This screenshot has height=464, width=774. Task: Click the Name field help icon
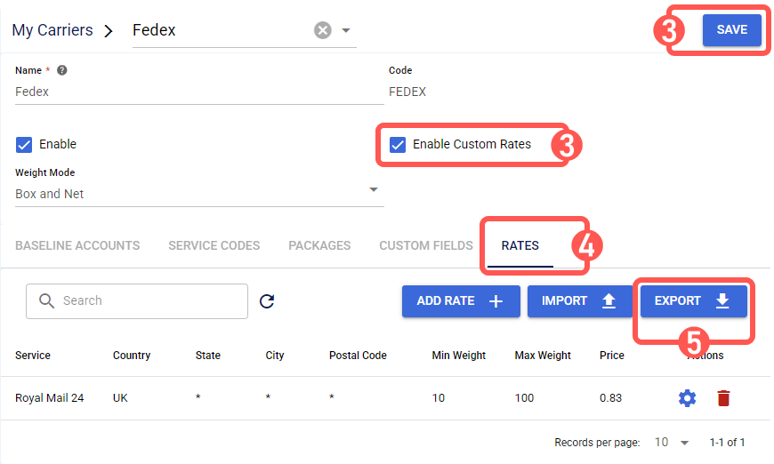click(61, 70)
